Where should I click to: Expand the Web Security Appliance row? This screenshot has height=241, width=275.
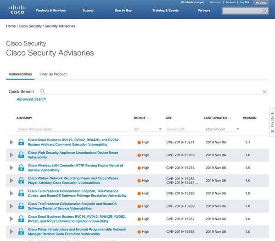11,155
